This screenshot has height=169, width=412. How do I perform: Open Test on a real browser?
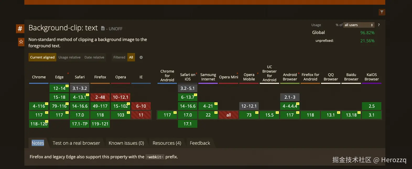(x=76, y=143)
